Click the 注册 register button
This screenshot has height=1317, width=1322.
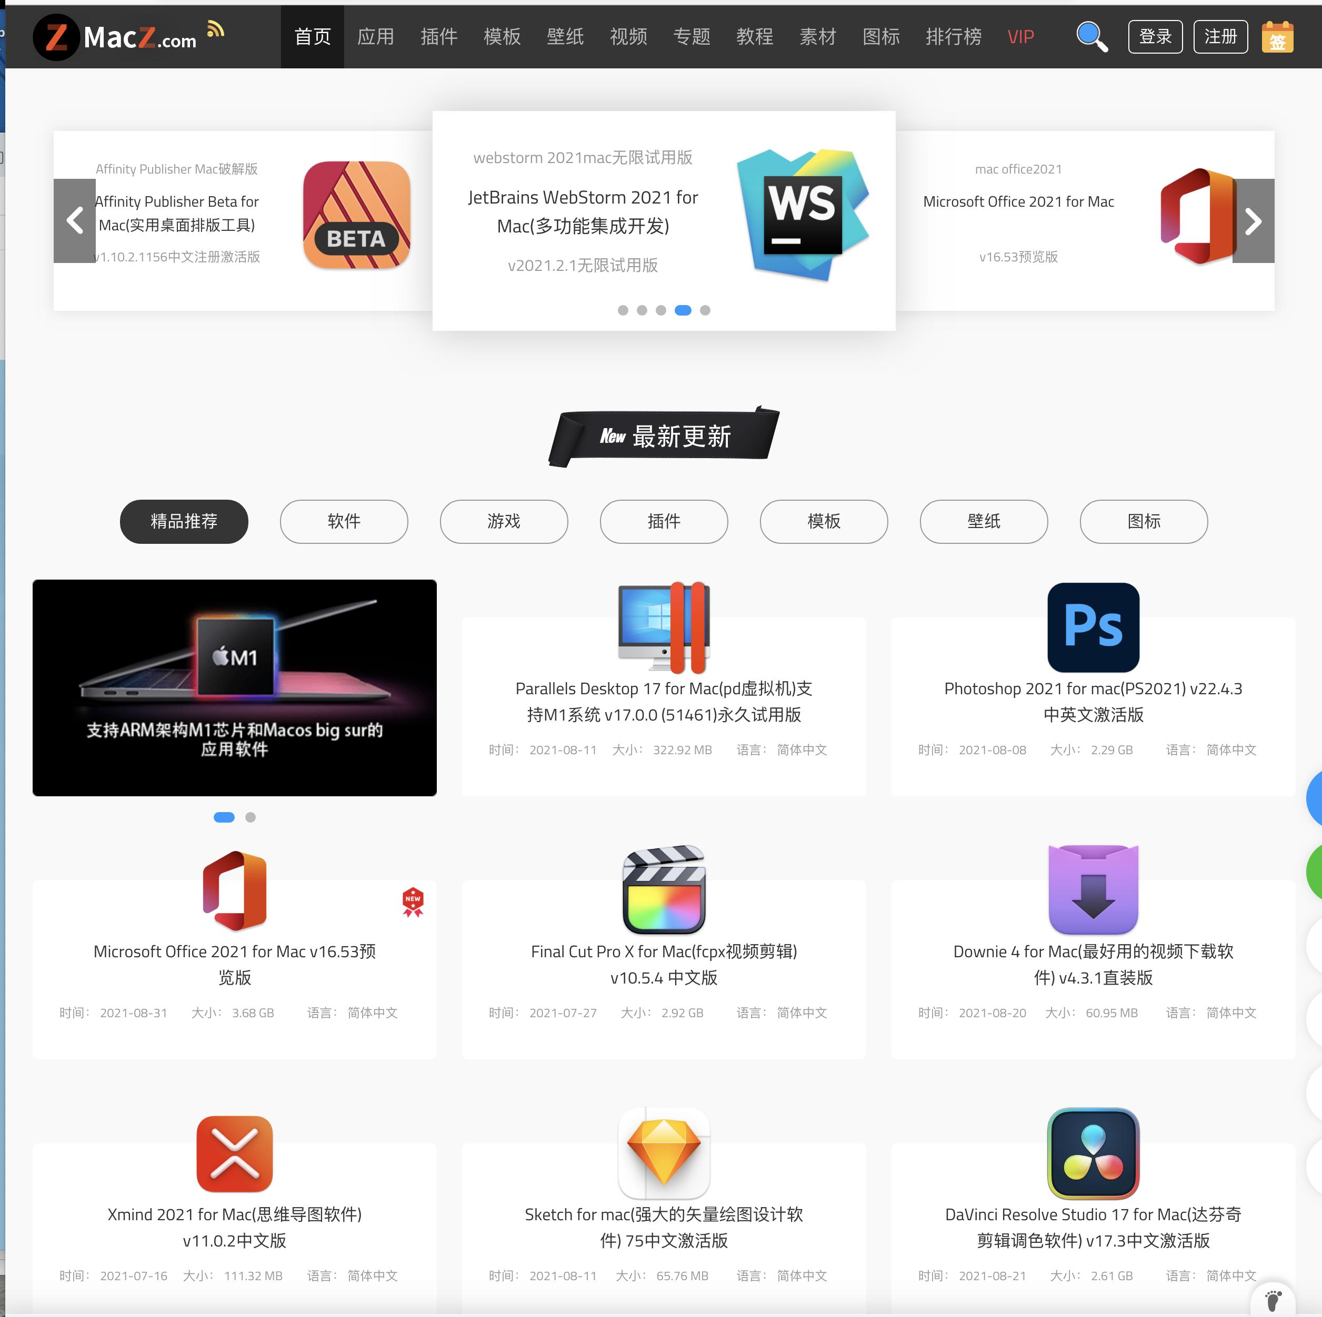[1220, 36]
